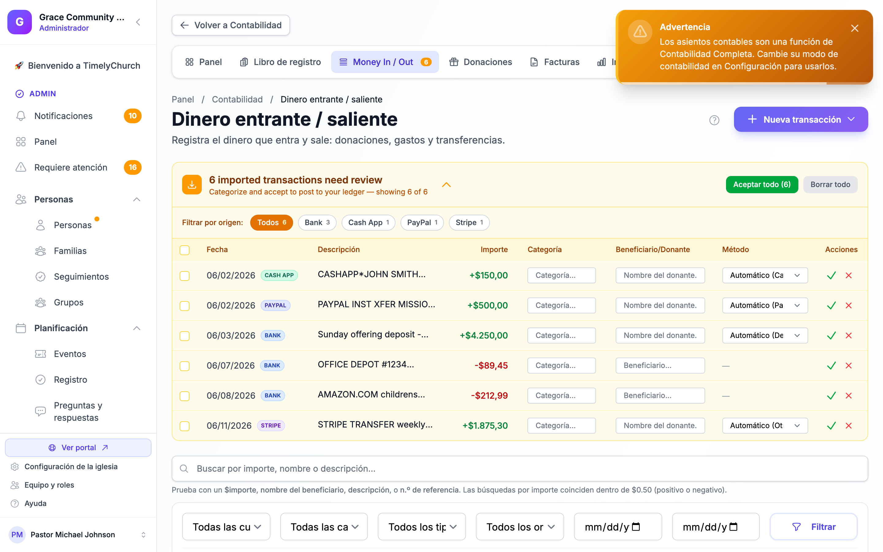Reject the CASHAPP*JOHN SMITH transaction with its red X
The height and width of the screenshot is (552, 883).
848,276
